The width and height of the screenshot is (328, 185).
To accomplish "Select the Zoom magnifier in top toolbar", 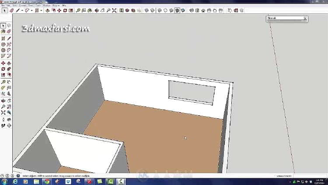I will coord(108,10).
